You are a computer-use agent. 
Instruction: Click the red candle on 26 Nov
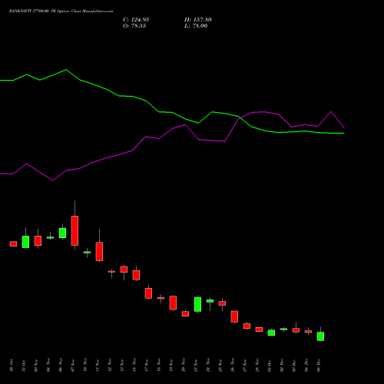pos(234,316)
